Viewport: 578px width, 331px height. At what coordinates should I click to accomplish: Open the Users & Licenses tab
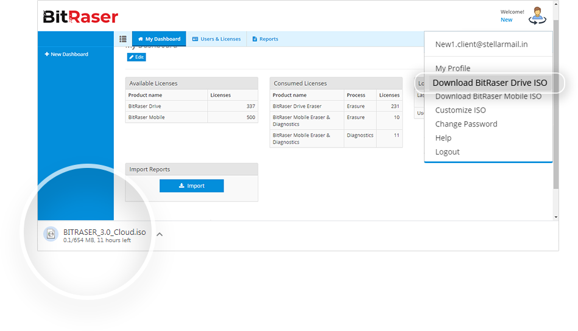[x=216, y=39]
